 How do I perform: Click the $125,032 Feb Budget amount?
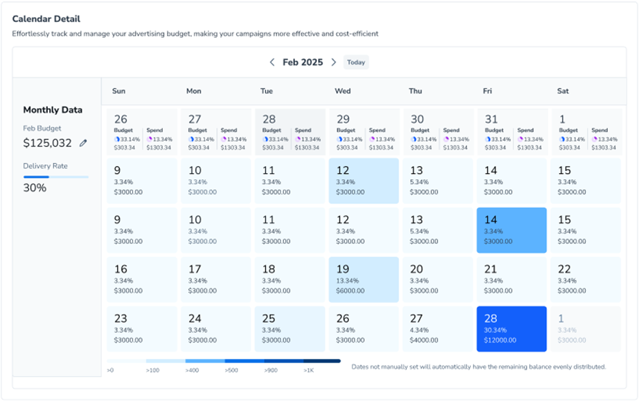pyautogui.click(x=47, y=144)
